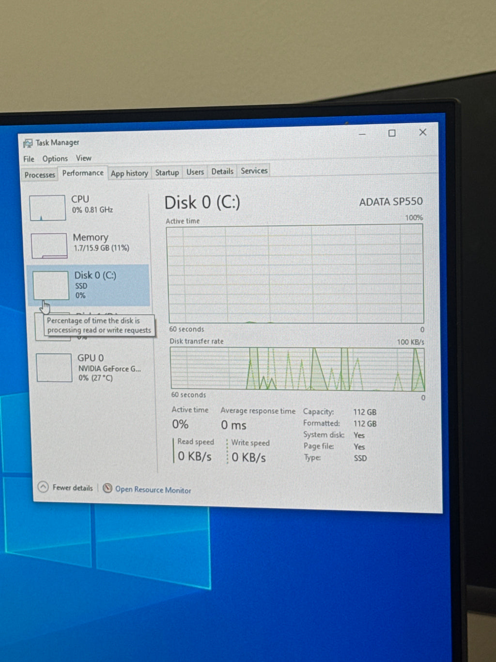The height and width of the screenshot is (662, 496).
Task: Click the Type SSD value
Action: 360,458
